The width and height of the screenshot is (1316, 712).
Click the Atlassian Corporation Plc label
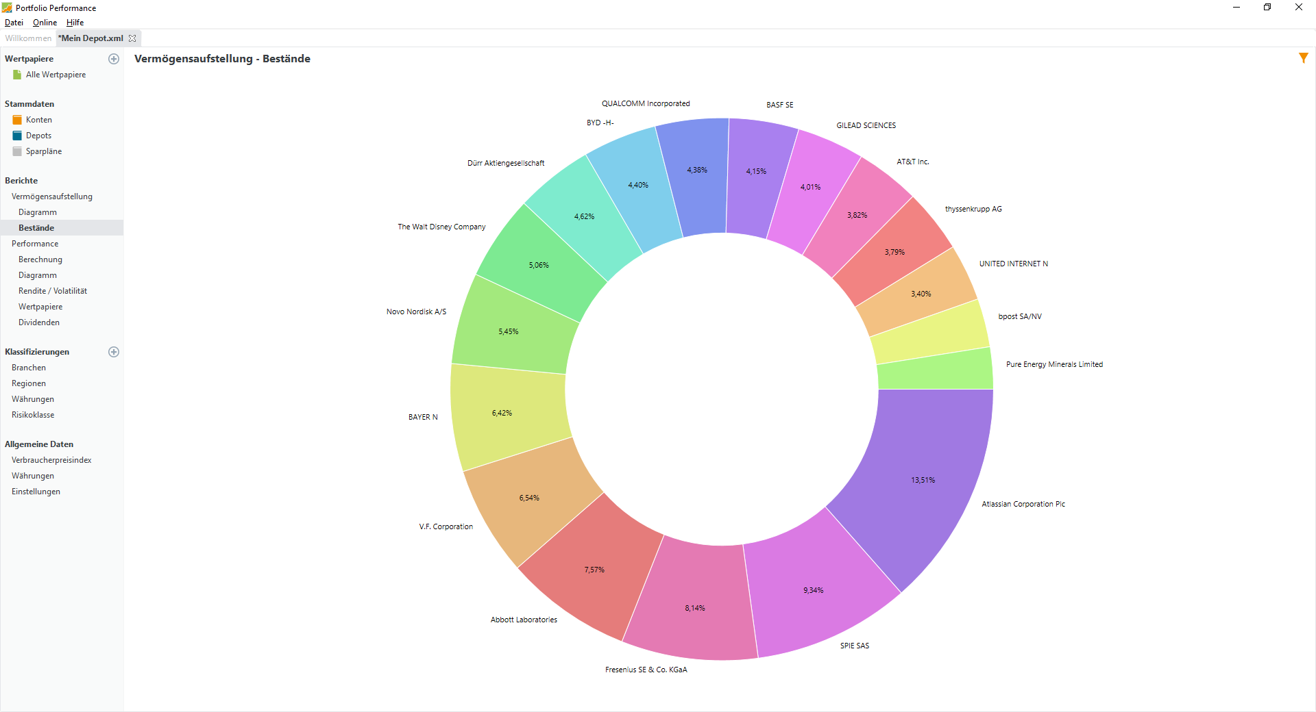point(1023,504)
